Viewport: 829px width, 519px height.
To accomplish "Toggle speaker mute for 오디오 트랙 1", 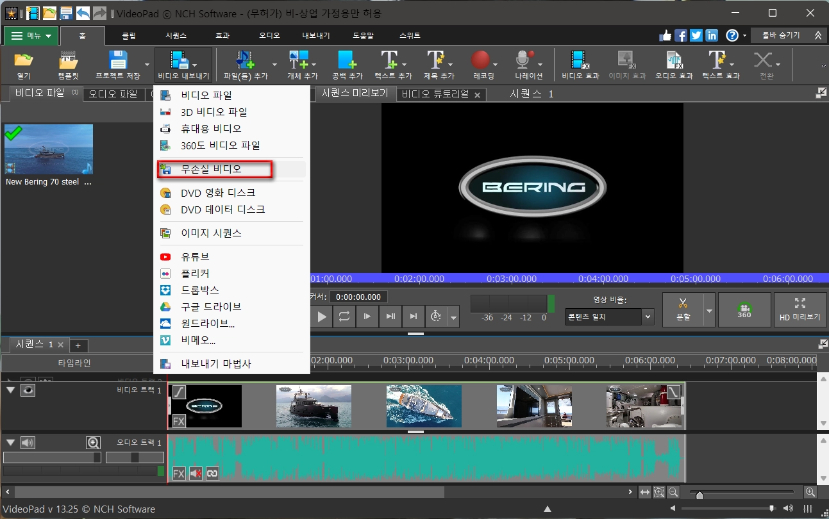I will (28, 442).
